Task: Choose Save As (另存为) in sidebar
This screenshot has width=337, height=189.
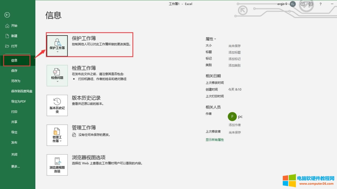Action: point(16,81)
